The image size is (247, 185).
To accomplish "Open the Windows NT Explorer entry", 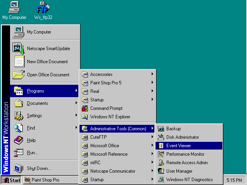I will point(117,117).
